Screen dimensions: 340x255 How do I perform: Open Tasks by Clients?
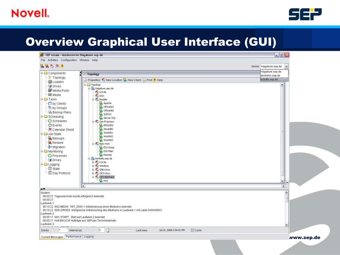[x=59, y=104]
